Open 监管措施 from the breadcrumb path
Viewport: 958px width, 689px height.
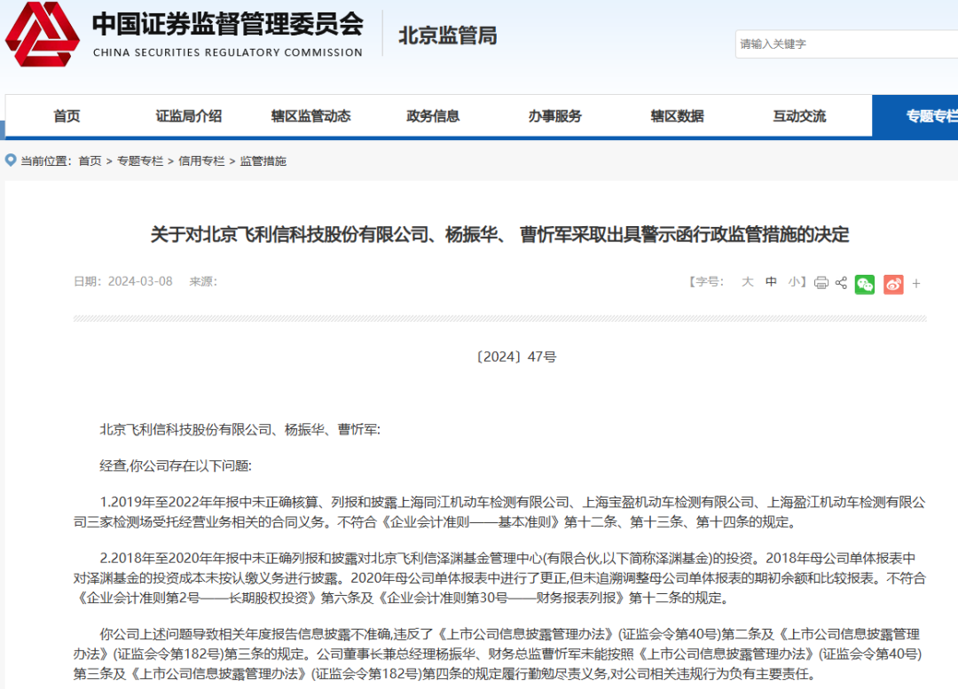pos(263,161)
